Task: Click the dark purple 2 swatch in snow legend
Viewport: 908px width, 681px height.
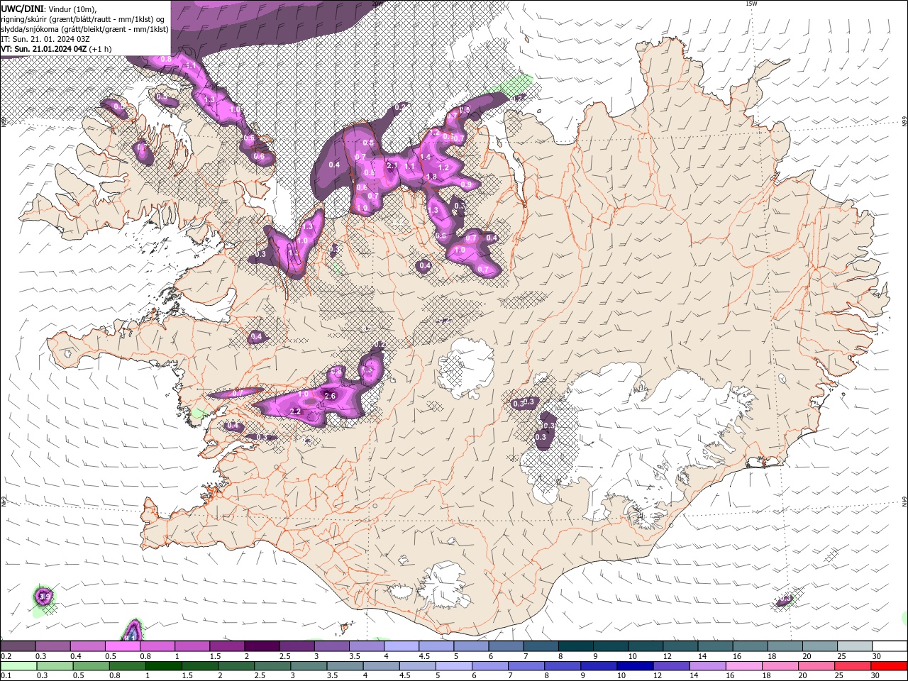Action: tap(262, 646)
